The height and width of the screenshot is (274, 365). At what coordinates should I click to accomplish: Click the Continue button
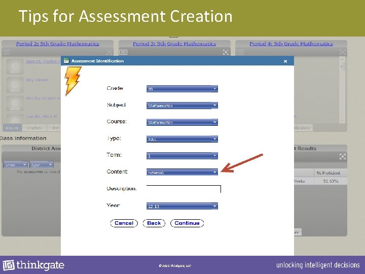click(187, 223)
